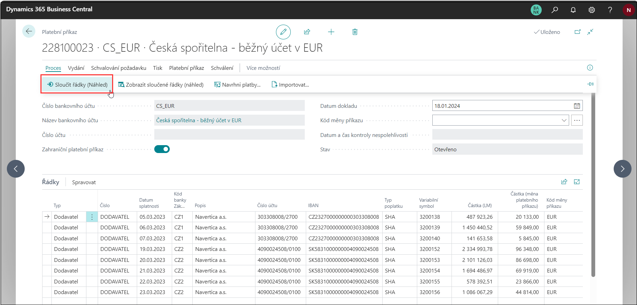Image resolution: width=637 pixels, height=305 pixels.
Task: Select amount cell 20 133,00
Action: (521, 217)
